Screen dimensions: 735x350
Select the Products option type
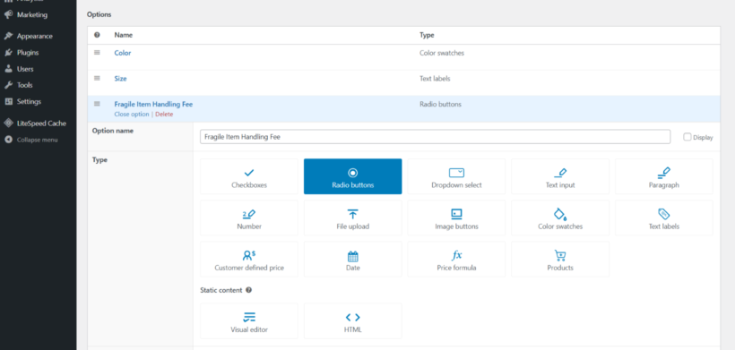[560, 260]
